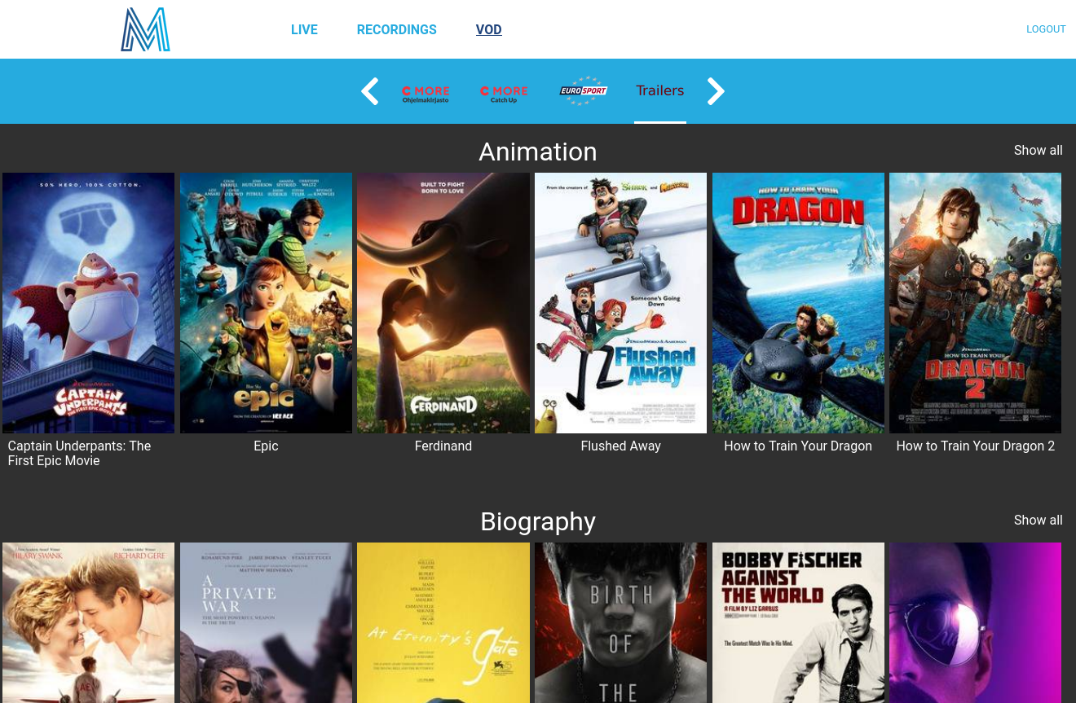The width and height of the screenshot is (1076, 703).
Task: Select the C More Catch Up logo
Action: pyautogui.click(x=504, y=93)
